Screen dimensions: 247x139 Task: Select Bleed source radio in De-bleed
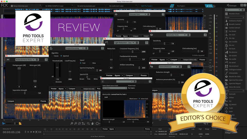[128, 99]
